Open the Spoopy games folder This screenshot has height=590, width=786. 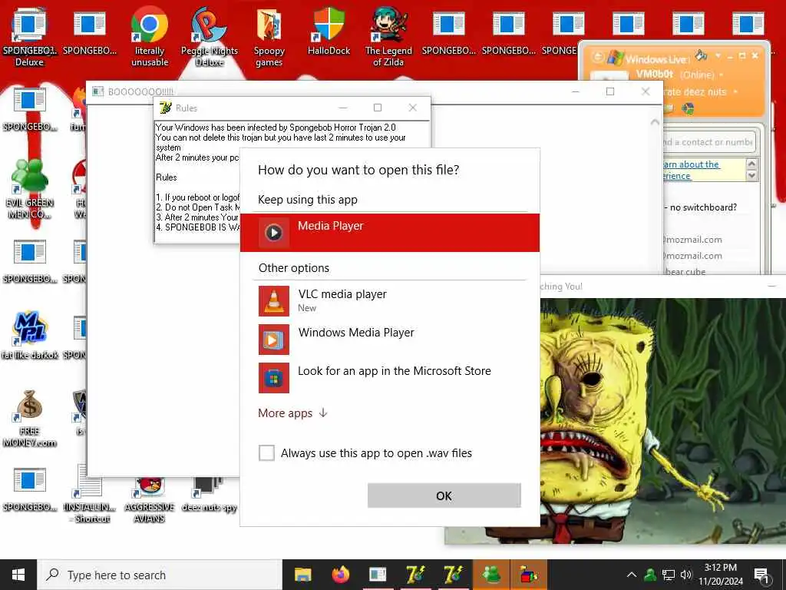tap(269, 38)
